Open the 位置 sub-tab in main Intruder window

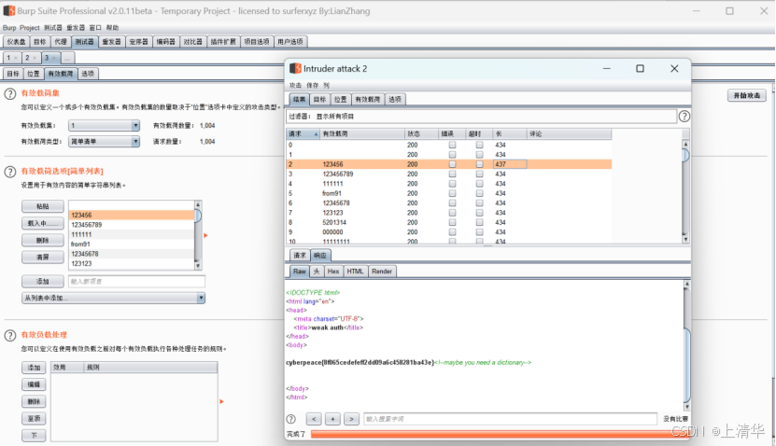click(34, 74)
